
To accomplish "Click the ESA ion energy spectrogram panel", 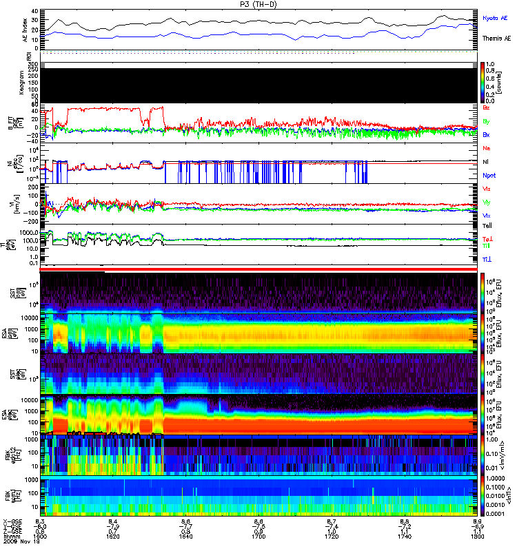I will click(x=259, y=333).
